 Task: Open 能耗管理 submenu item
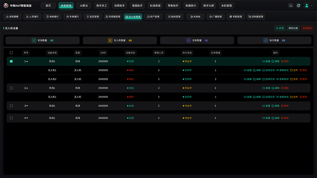point(174,17)
